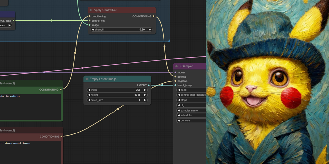Decrease strength with the left arrow
Screen dimensions: 329x164
[x=93, y=30]
